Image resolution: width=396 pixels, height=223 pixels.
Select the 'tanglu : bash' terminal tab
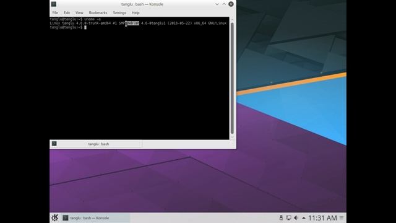tap(96, 144)
